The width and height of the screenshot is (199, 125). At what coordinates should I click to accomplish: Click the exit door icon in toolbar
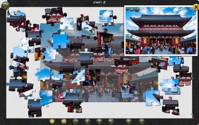point(142,121)
